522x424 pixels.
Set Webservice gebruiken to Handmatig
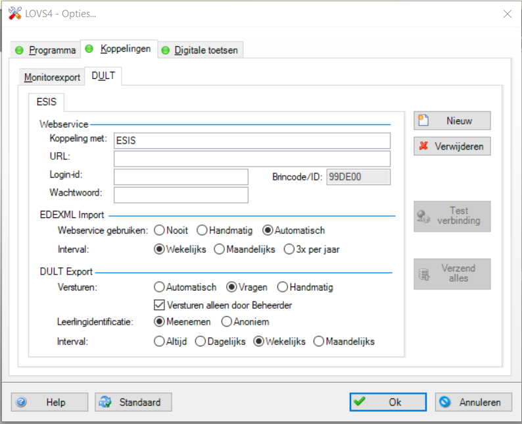point(202,230)
